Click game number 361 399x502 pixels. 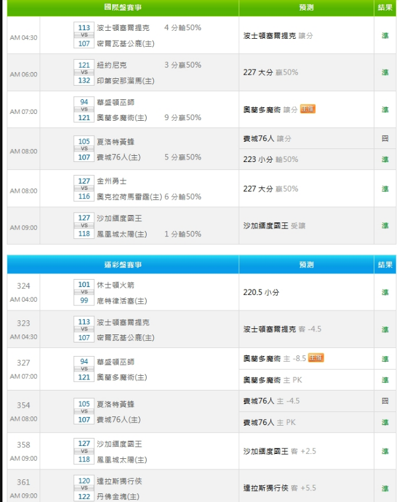click(23, 482)
